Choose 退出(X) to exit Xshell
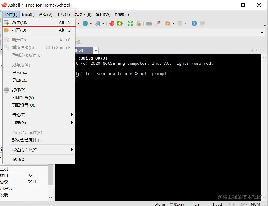This screenshot has width=268, height=206. [x=39, y=160]
